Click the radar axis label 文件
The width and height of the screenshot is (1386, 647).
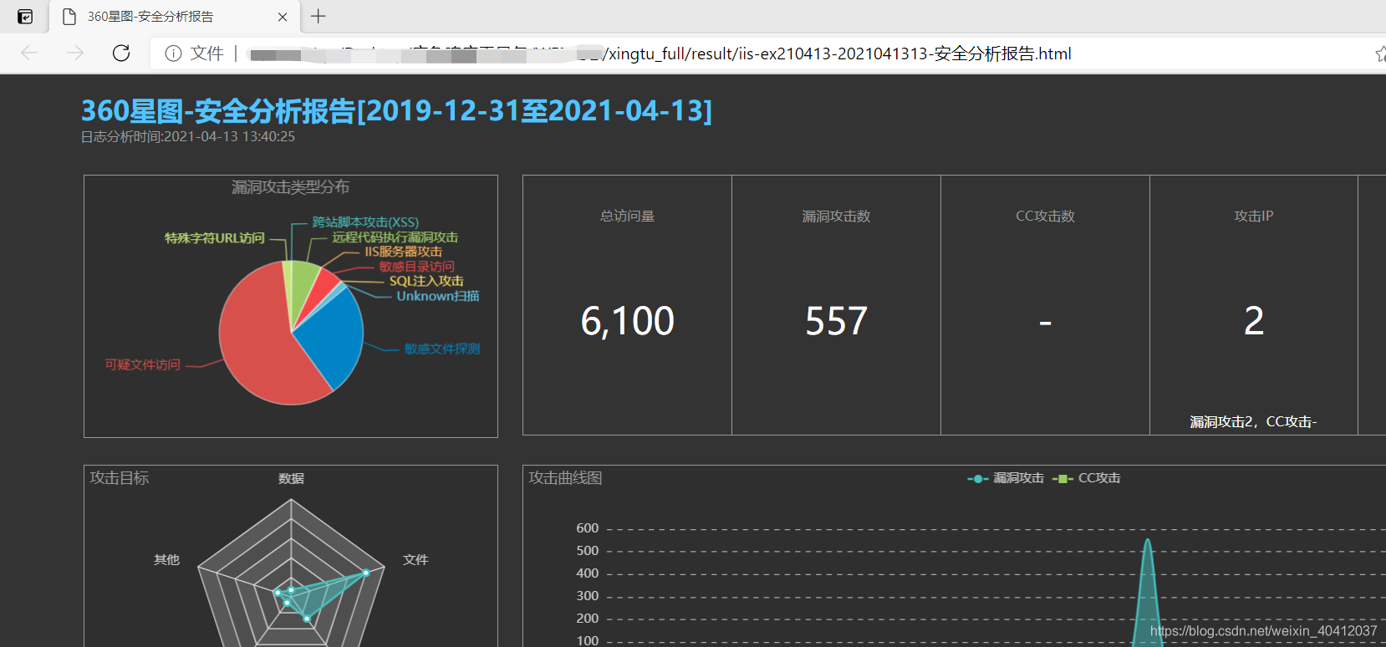415,559
